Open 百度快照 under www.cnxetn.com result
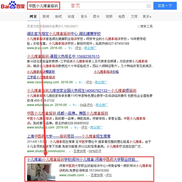 pos(97,175)
